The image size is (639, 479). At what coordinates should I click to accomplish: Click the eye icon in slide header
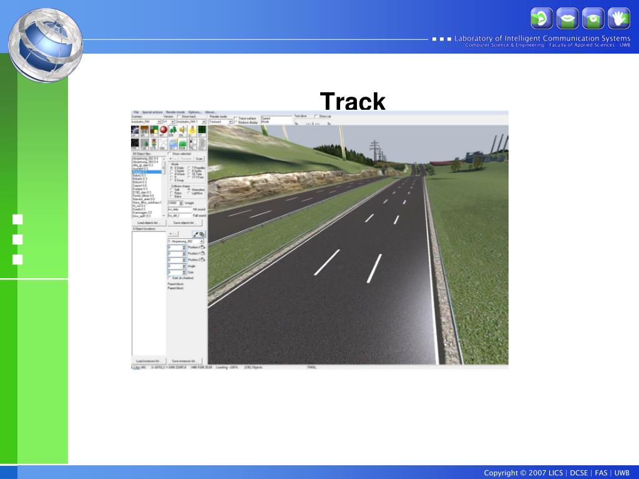tap(593, 18)
